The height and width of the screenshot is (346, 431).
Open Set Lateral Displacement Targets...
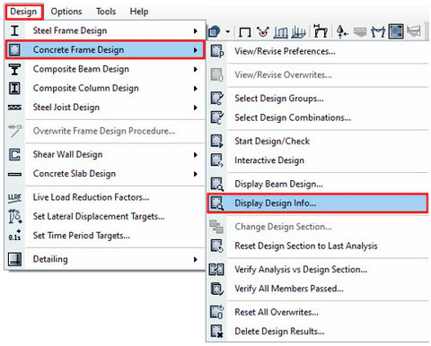click(105, 216)
